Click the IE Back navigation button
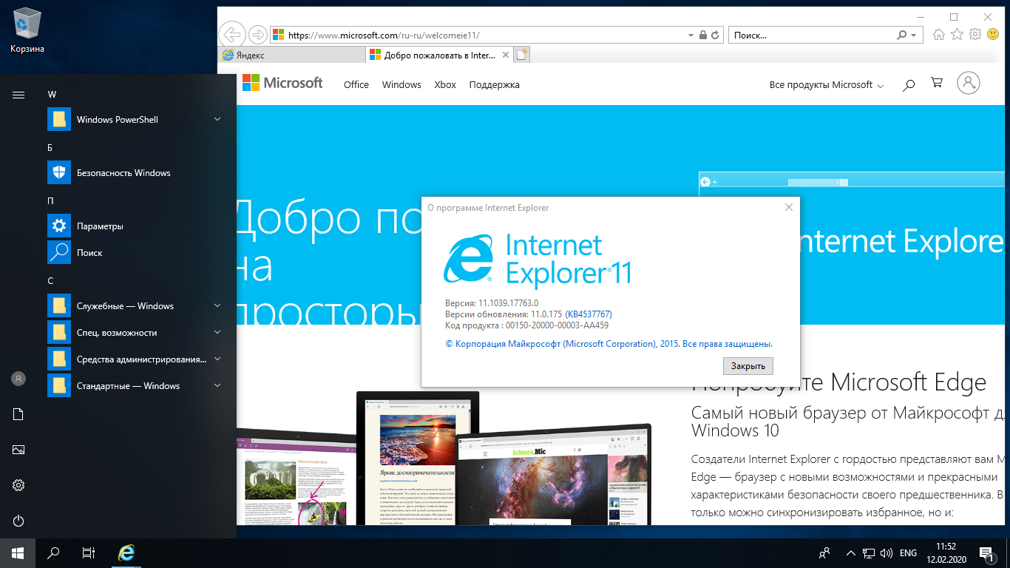1010x568 pixels. [232, 34]
